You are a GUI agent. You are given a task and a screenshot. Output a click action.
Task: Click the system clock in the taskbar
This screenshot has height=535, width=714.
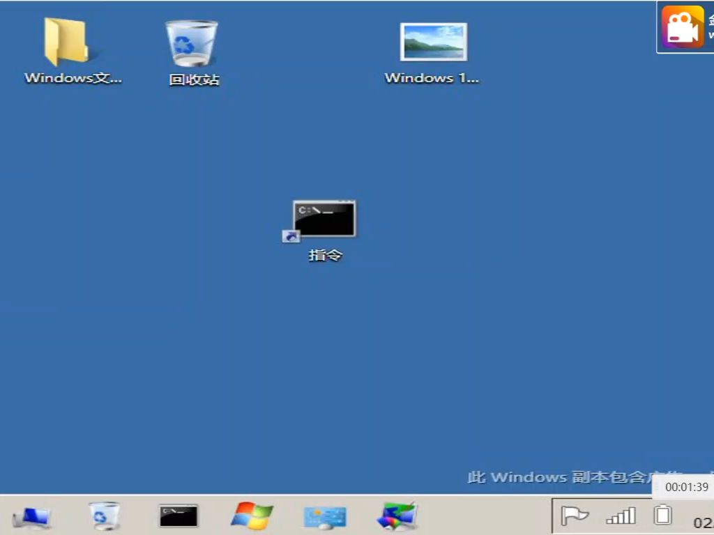703,522
